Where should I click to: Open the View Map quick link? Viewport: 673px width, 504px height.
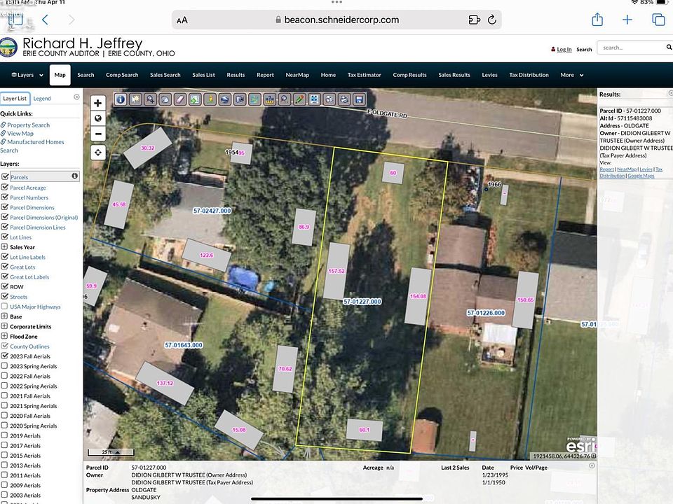click(20, 134)
